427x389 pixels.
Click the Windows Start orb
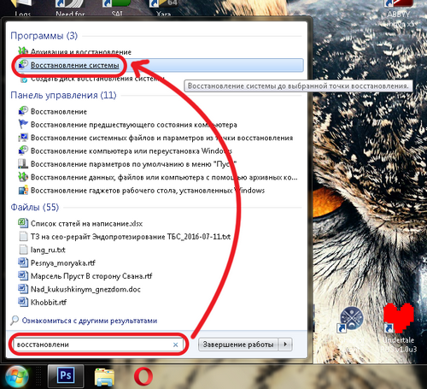[x=17, y=376]
